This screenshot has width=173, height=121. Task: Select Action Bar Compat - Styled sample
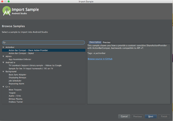21,53
